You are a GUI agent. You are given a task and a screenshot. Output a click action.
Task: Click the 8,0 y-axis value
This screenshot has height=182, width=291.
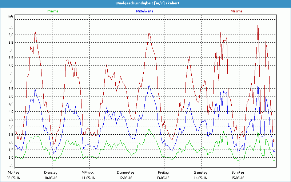(11, 50)
